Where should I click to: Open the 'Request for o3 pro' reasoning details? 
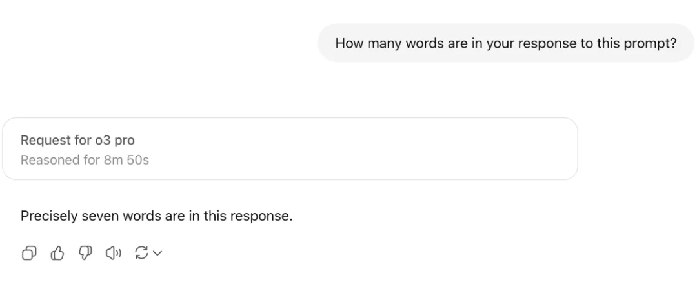tap(77, 141)
